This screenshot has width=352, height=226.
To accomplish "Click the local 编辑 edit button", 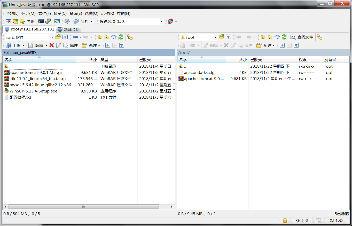I will pos(36,45).
